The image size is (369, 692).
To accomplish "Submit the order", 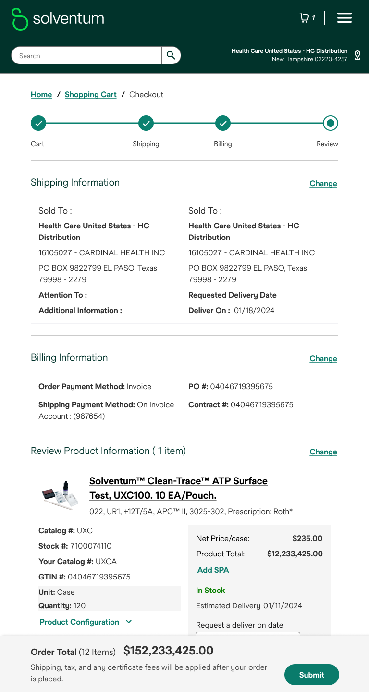I will (312, 675).
